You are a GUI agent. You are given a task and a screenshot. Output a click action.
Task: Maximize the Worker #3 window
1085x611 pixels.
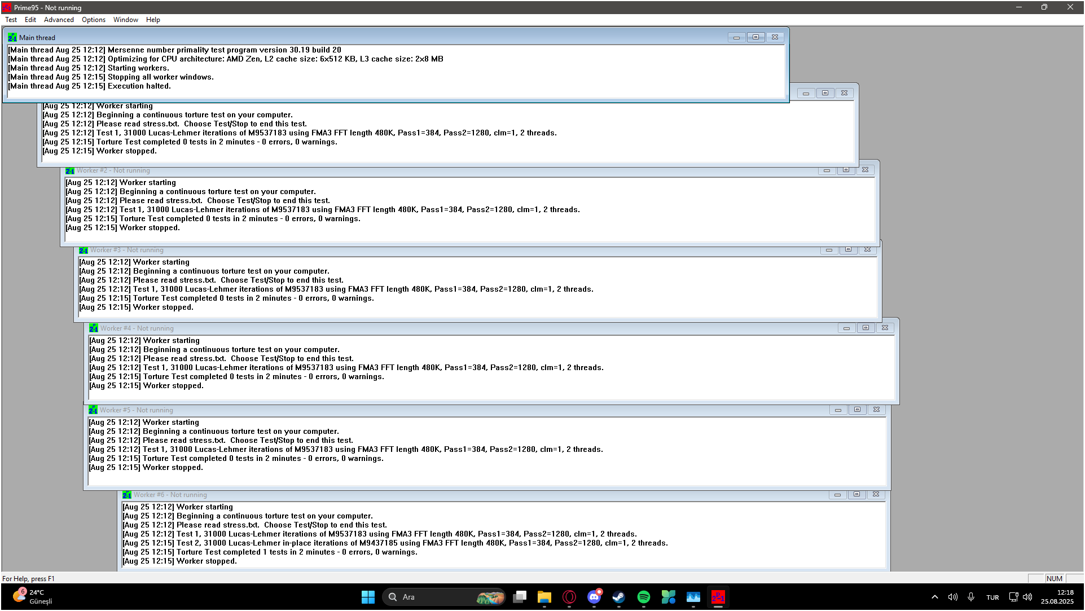(848, 249)
